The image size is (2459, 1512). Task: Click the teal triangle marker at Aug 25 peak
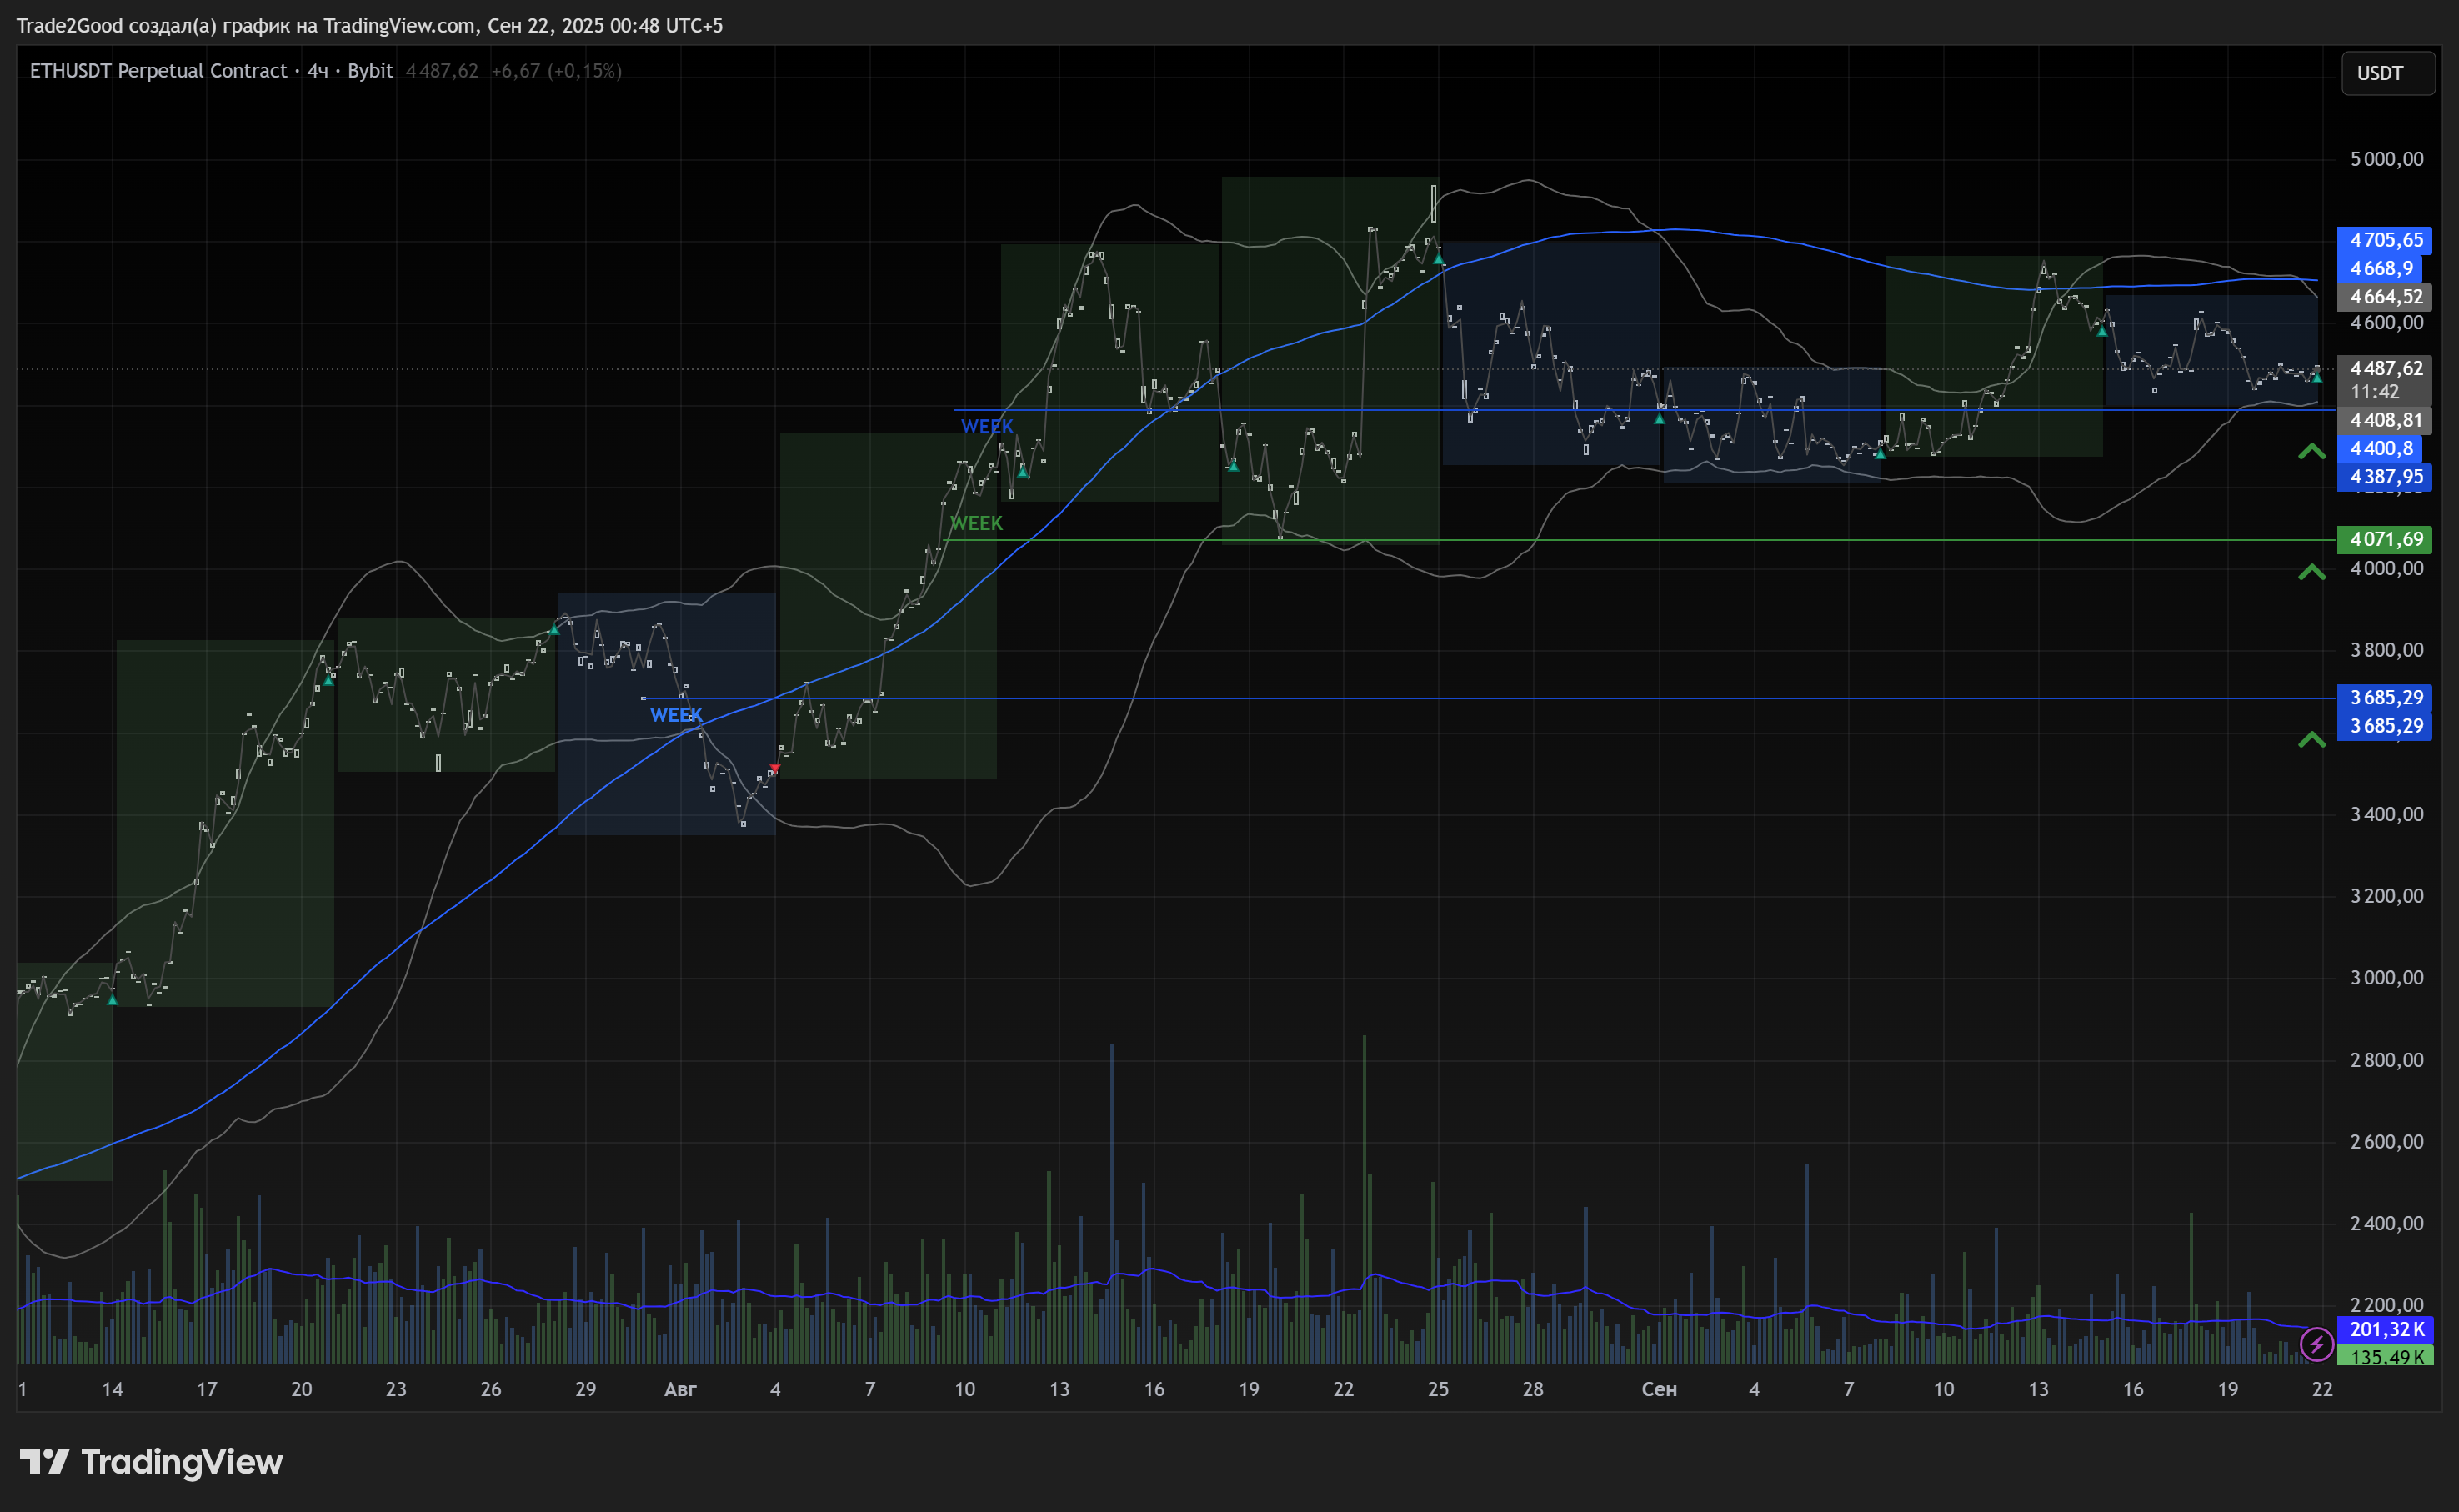pyautogui.click(x=1438, y=259)
